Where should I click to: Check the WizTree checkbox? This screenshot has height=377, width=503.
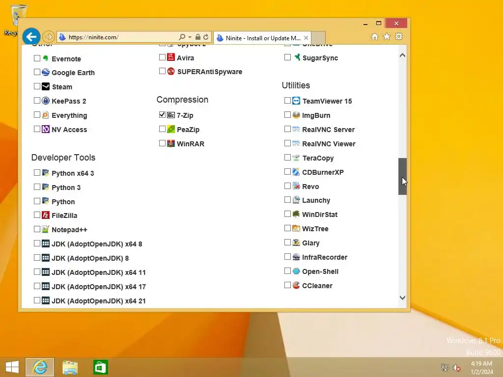tap(287, 228)
